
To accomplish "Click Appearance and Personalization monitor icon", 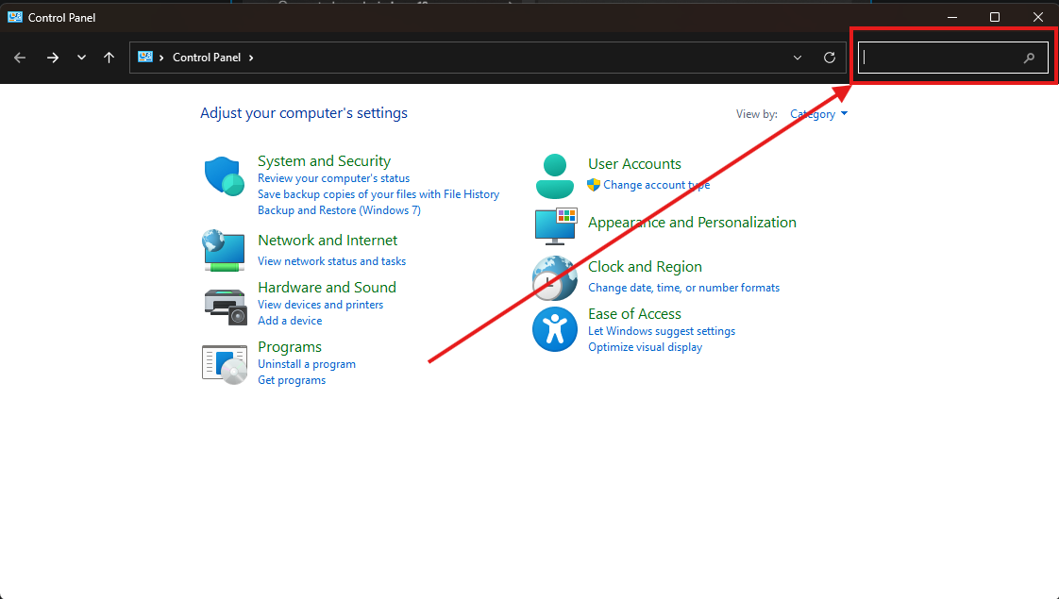I will click(x=556, y=226).
